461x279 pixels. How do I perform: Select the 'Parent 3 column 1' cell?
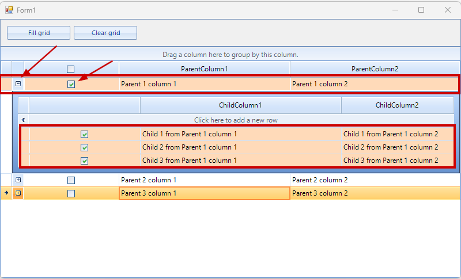[204, 193]
